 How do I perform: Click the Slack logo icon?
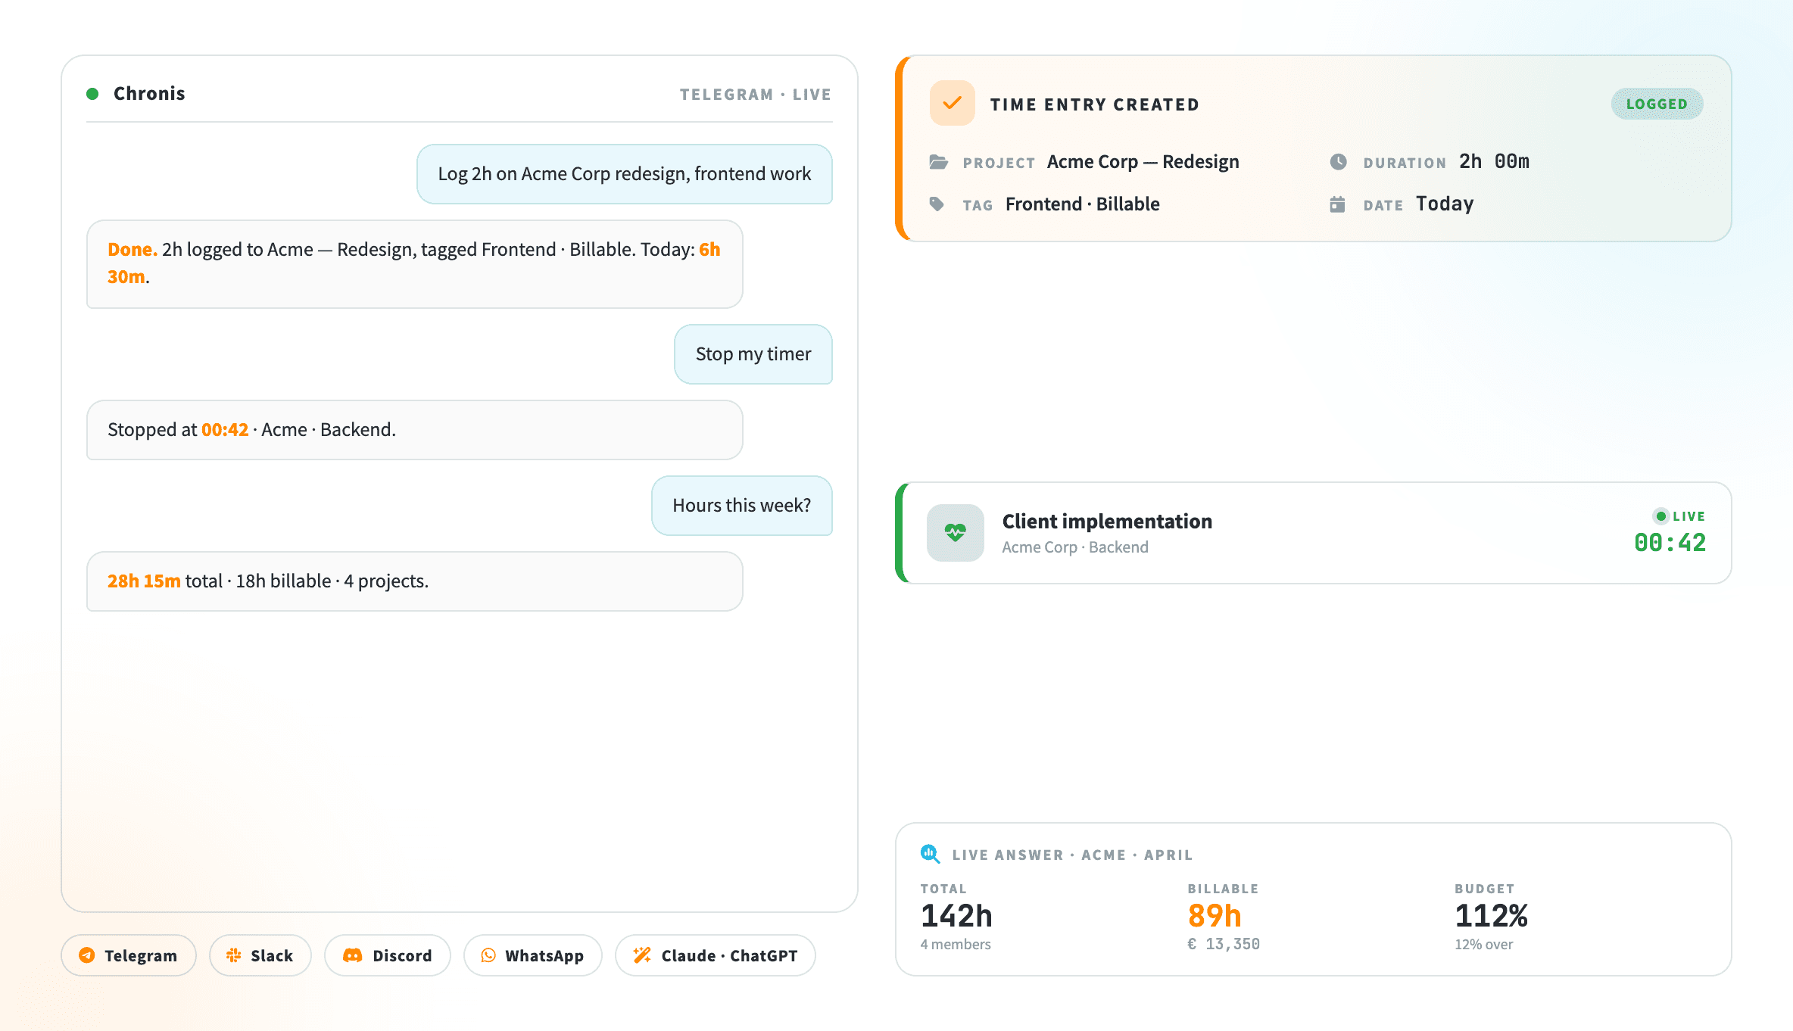tap(234, 955)
